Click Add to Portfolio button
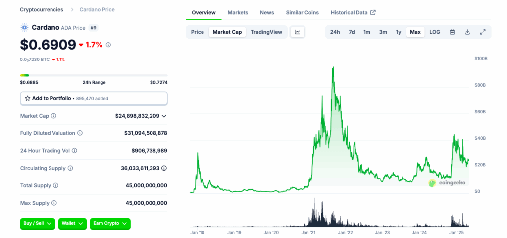The image size is (507, 238). coord(94,99)
